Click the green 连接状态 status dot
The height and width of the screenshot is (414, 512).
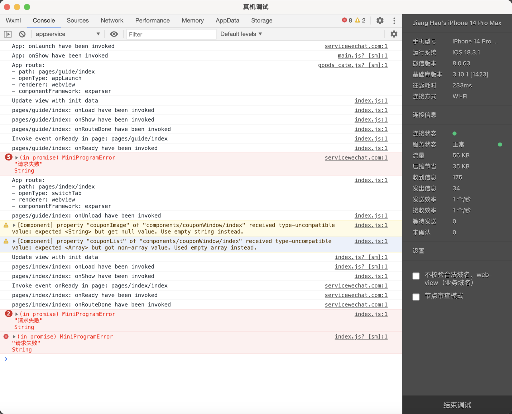pyautogui.click(x=454, y=133)
